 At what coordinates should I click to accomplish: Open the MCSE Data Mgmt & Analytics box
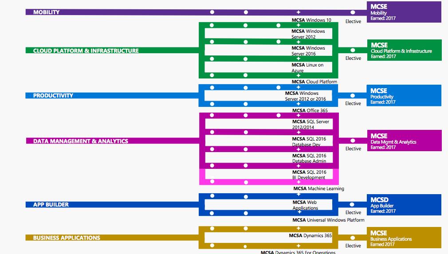(404, 141)
